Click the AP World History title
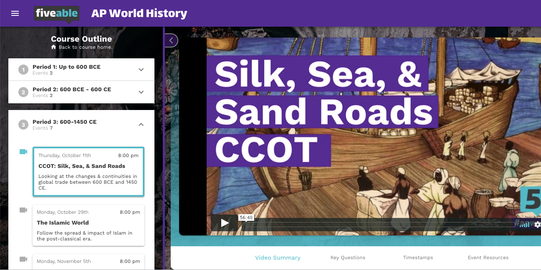This screenshot has height=270, width=541. (139, 13)
